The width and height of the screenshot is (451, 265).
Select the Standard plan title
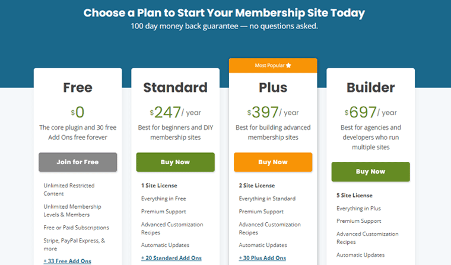[176, 88]
